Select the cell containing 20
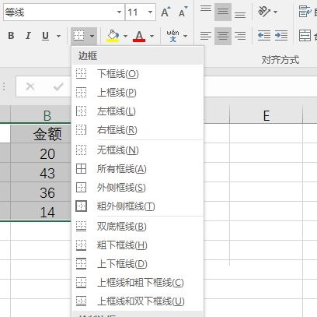Viewport: 317px width, 317px height. pyautogui.click(x=41, y=153)
